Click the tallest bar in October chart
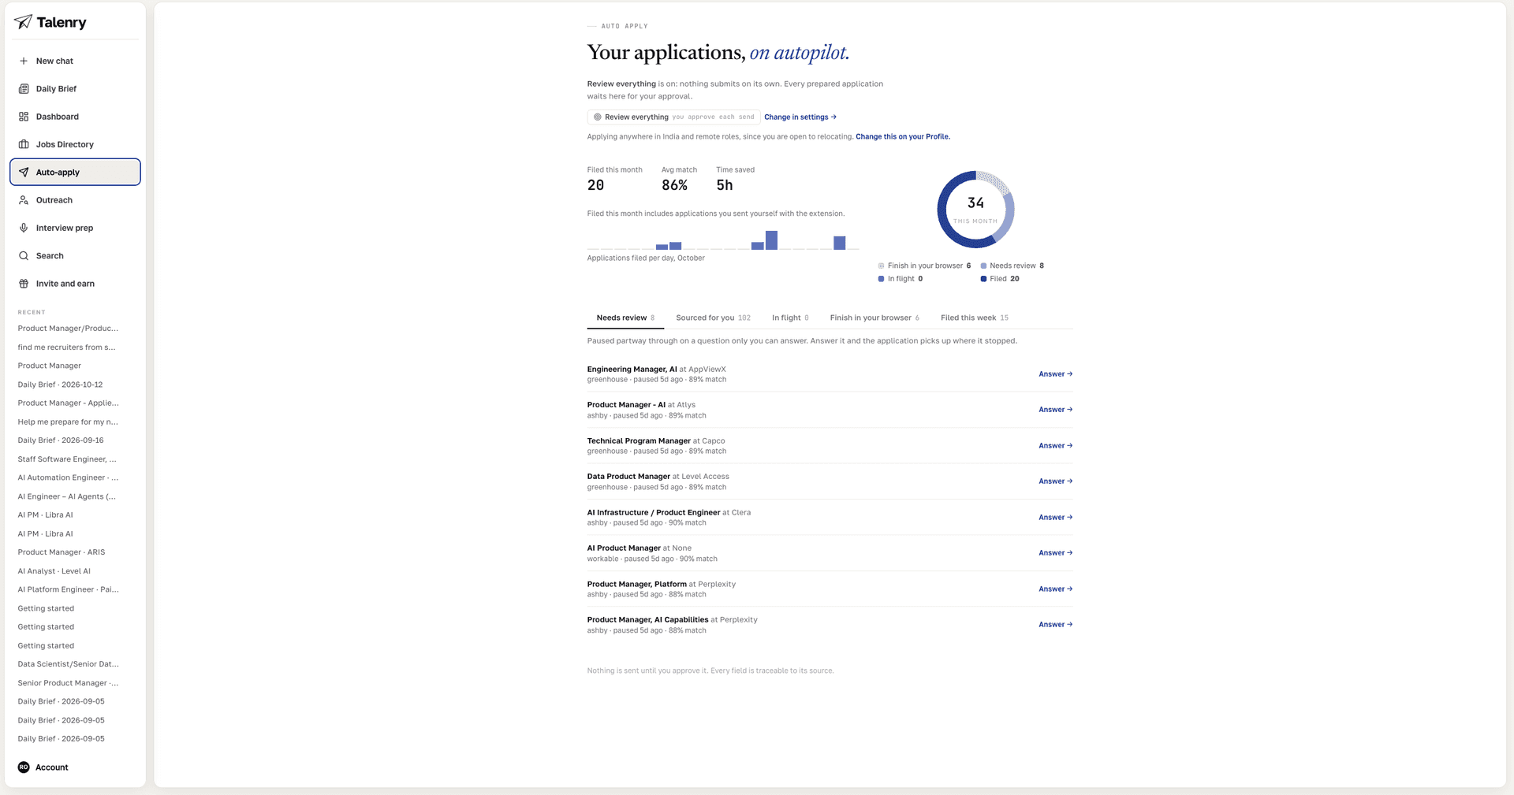This screenshot has width=1514, height=795. point(771,240)
